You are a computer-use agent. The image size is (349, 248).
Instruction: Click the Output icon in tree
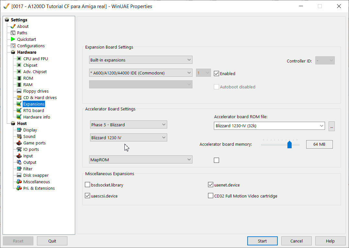click(x=19, y=163)
